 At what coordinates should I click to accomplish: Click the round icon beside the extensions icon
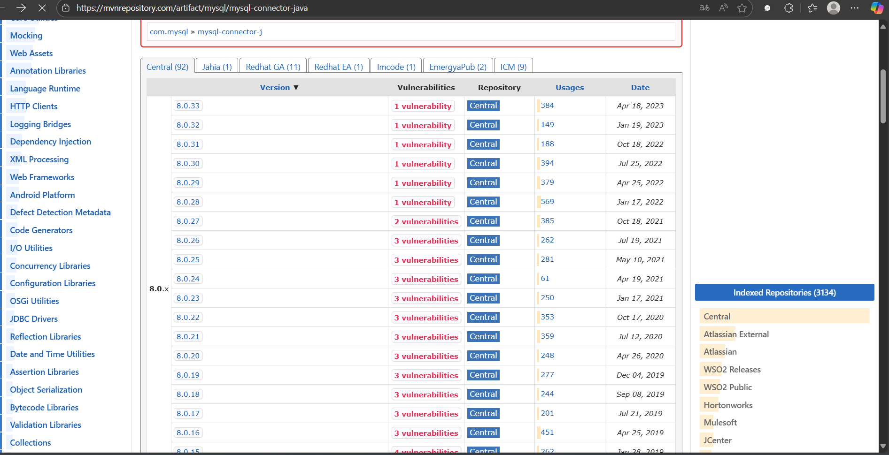click(x=767, y=8)
